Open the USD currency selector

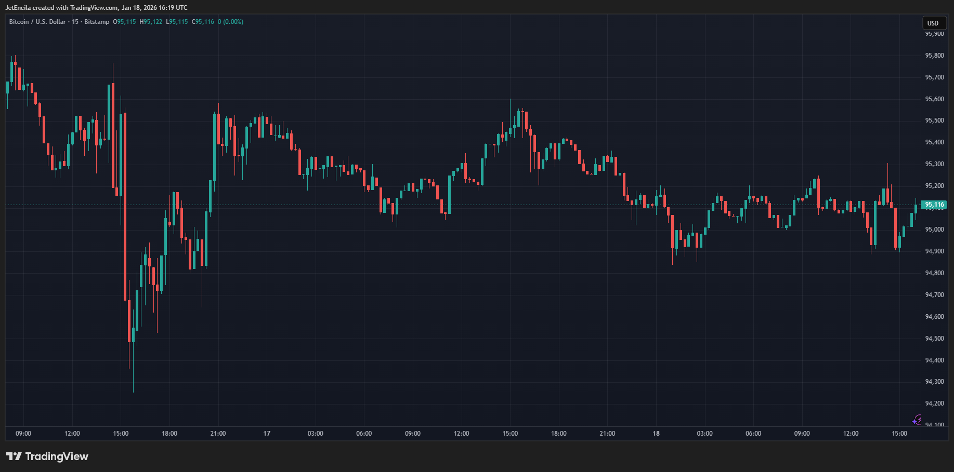[x=933, y=23]
